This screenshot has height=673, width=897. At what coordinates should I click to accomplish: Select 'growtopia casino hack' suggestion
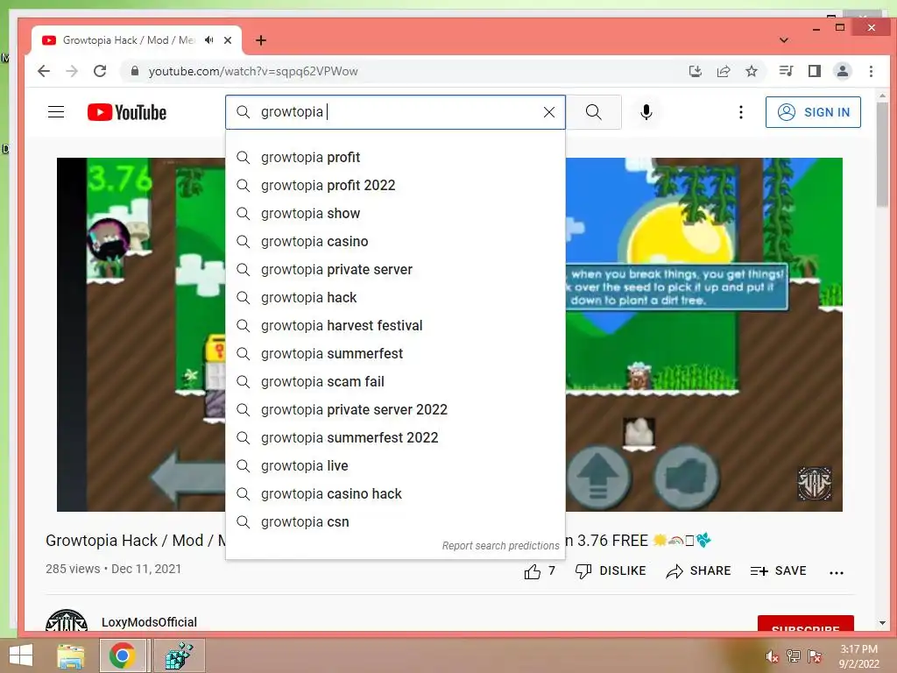pyautogui.click(x=395, y=494)
